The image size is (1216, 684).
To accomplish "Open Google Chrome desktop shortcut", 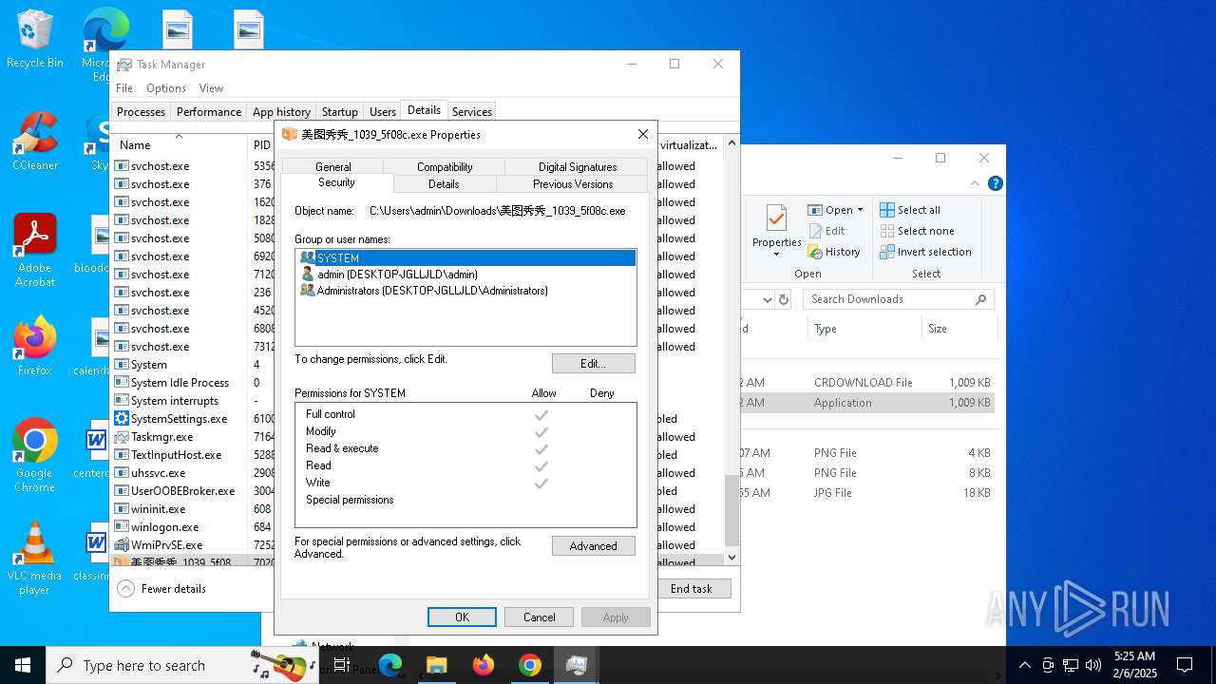I will pyautogui.click(x=34, y=455).
